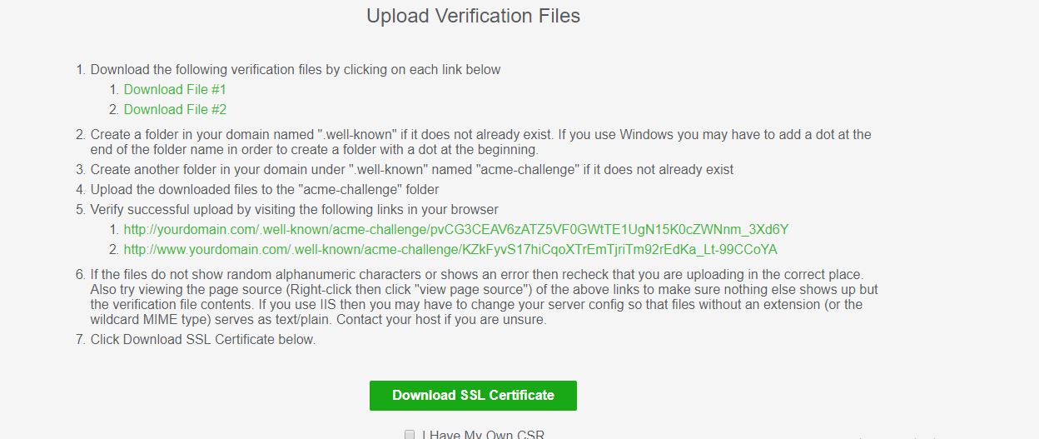Screen dimensions: 1039x439
Task: Click the Download the following verification files instruction
Action: 296,69
